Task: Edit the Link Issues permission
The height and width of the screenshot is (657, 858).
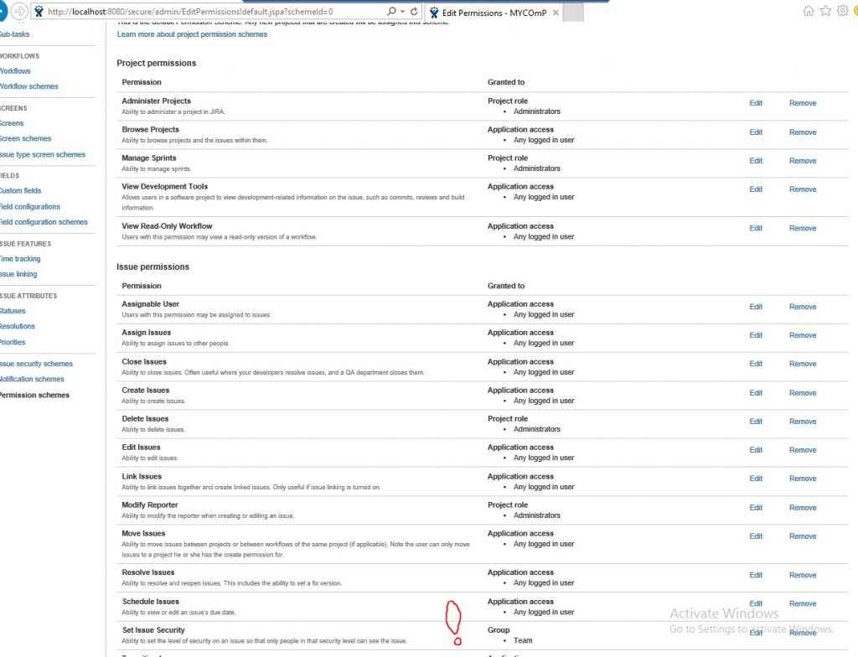Action: (x=756, y=478)
